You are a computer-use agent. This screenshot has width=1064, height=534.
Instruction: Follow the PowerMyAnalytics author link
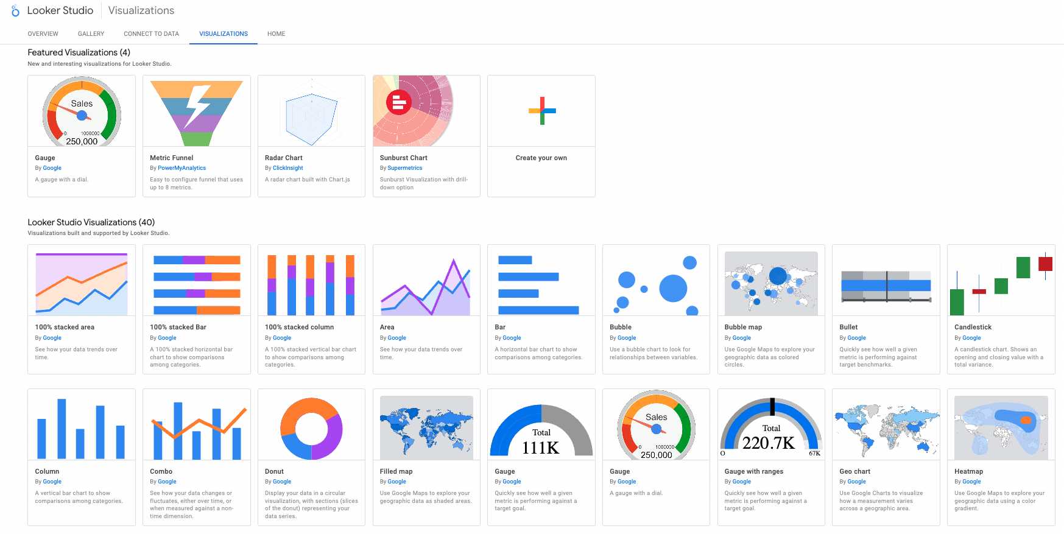181,168
